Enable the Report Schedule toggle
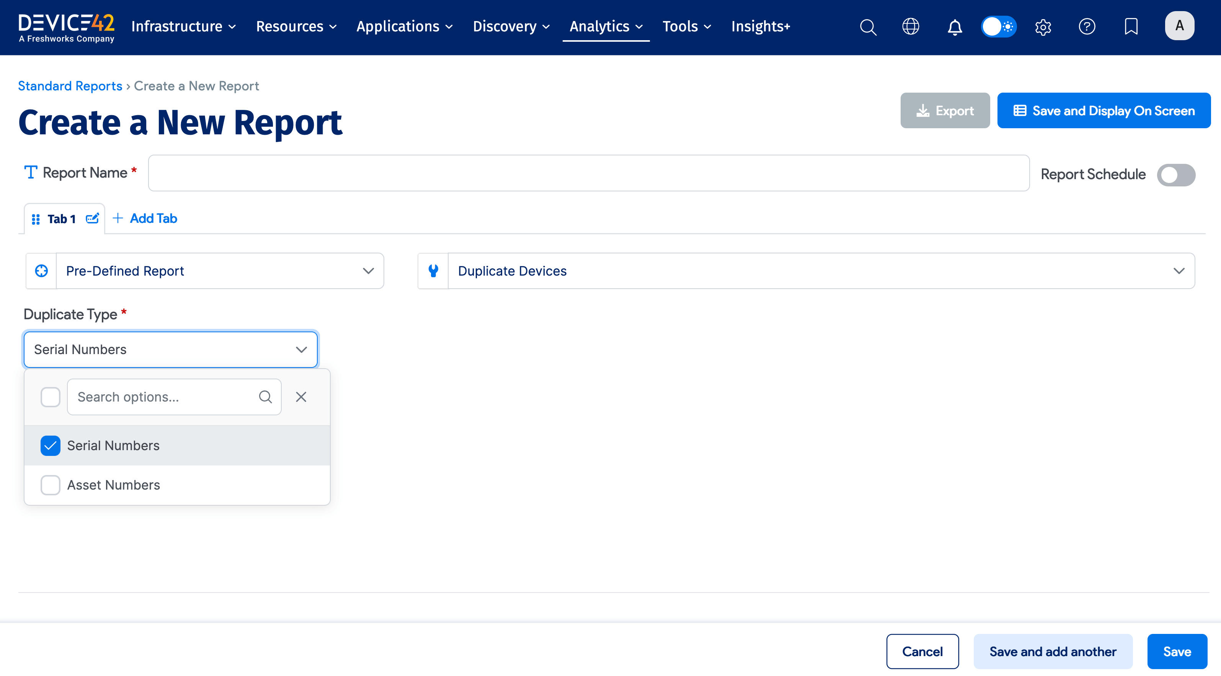 tap(1176, 175)
